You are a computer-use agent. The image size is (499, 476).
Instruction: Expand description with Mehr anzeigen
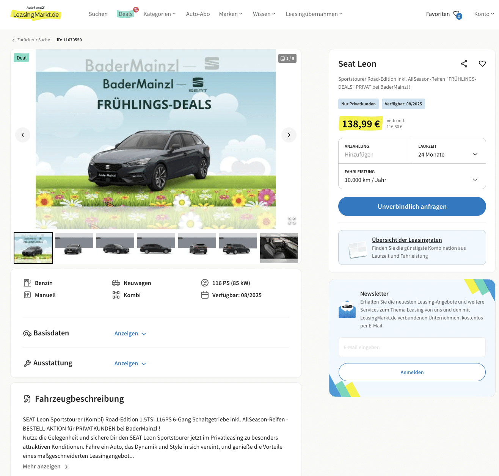click(x=46, y=467)
